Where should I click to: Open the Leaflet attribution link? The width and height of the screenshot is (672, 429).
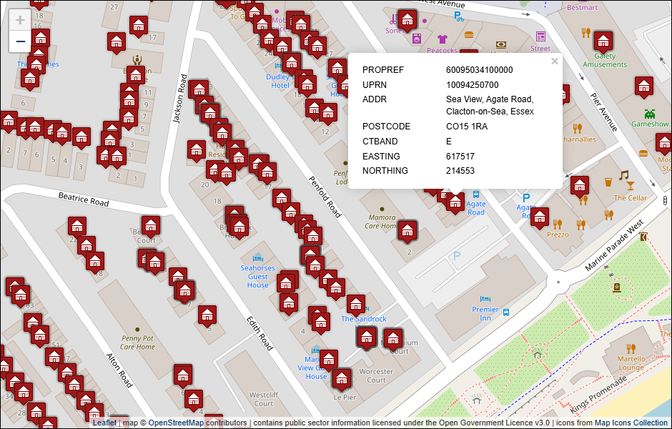[x=106, y=423]
